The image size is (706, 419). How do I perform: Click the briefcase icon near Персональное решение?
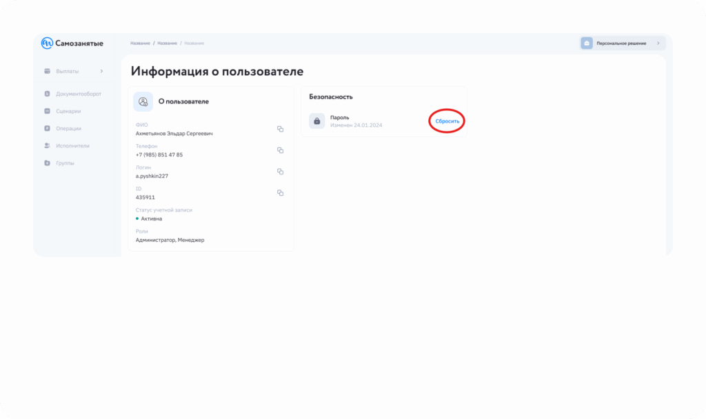[x=587, y=43]
